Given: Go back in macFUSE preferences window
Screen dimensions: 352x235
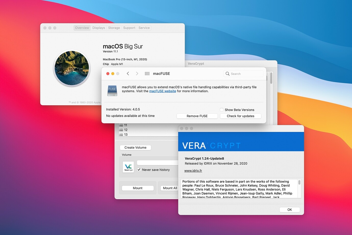Looking at the screenshot, I should [x=128, y=74].
